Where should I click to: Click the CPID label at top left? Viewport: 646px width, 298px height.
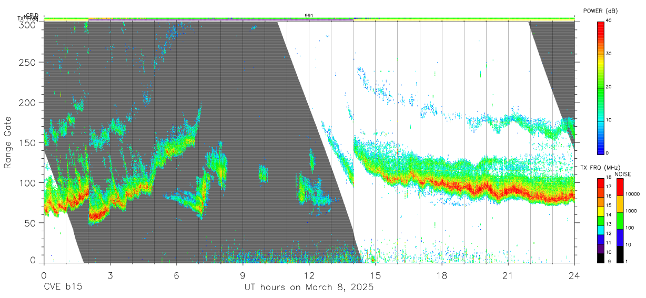32,15
